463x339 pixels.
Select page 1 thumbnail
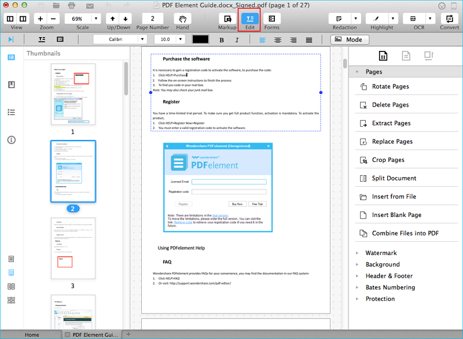click(x=73, y=94)
